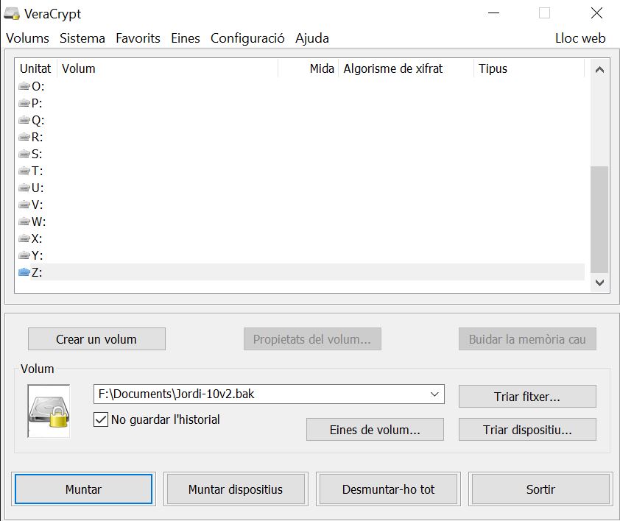The width and height of the screenshot is (620, 521).
Task: Click the drive icon for Q:
Action: point(24,120)
